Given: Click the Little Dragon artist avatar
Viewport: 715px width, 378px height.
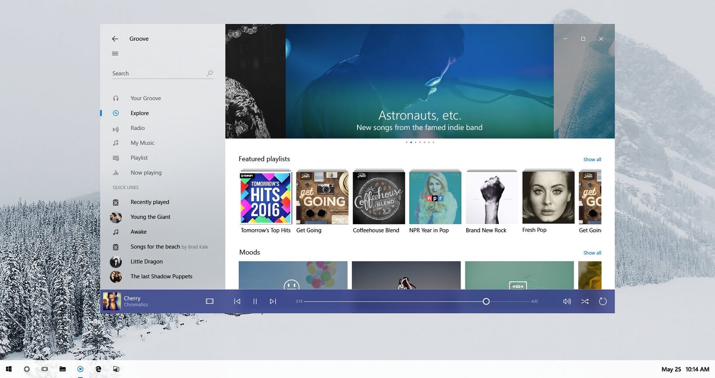Looking at the screenshot, I should pyautogui.click(x=116, y=262).
